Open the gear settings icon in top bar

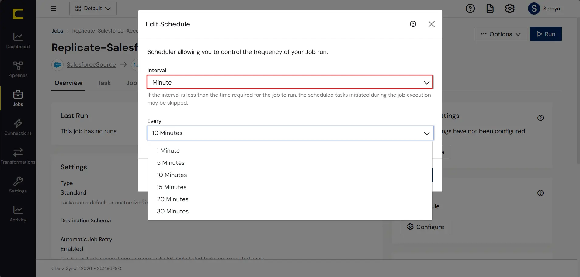pos(510,9)
